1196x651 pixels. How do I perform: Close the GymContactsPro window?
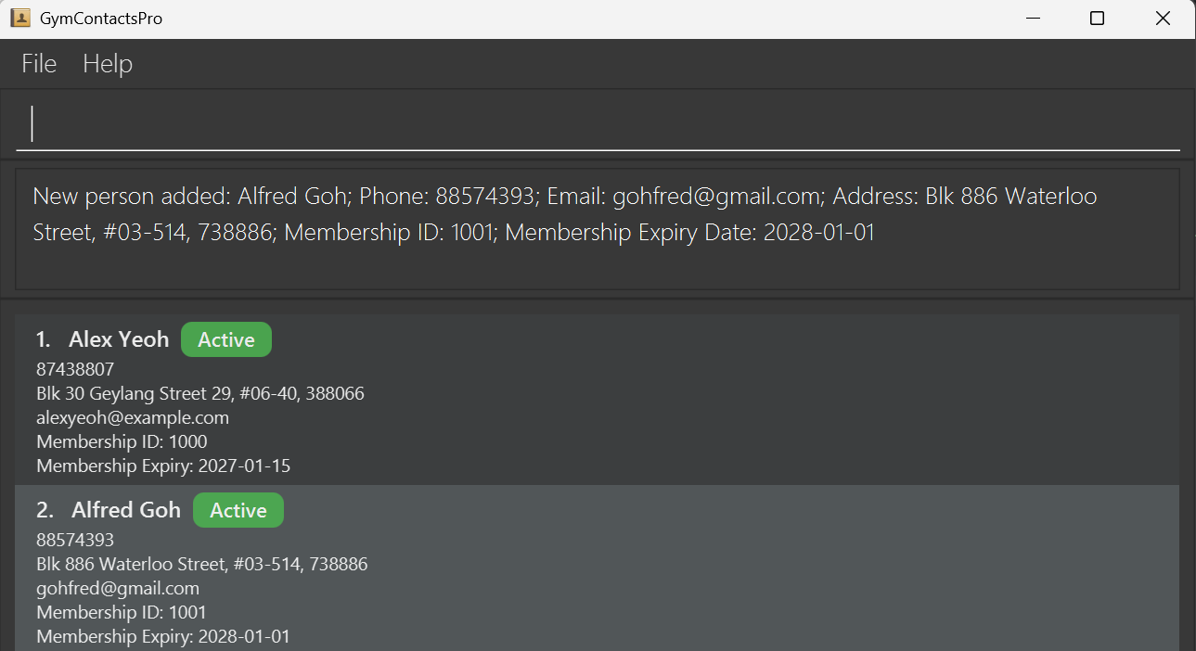pos(1163,19)
